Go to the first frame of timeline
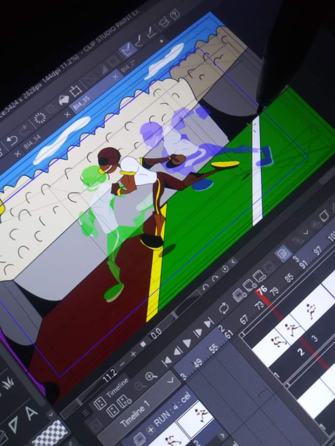335x446 pixels. coord(167,361)
